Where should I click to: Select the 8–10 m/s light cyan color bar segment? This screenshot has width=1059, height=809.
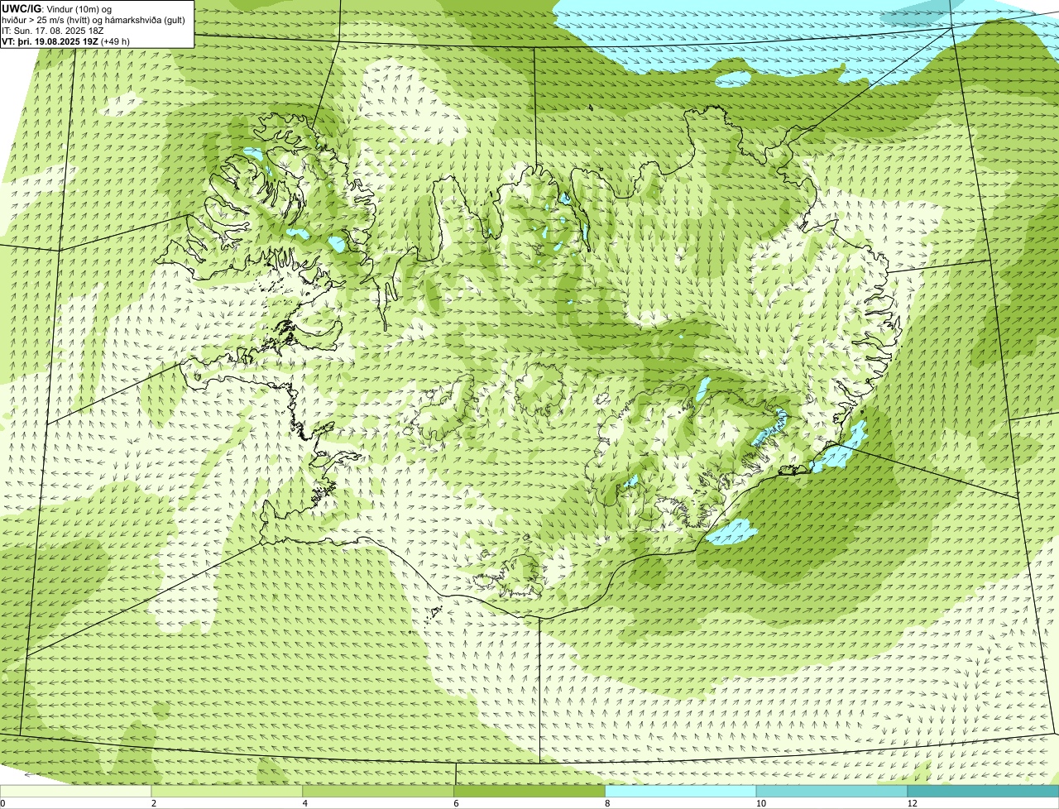pos(681,791)
